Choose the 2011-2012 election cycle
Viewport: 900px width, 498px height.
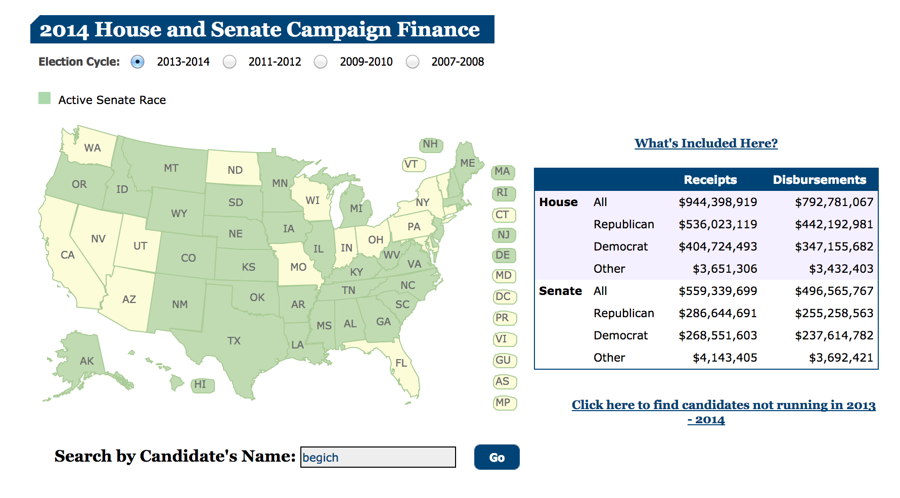230,62
